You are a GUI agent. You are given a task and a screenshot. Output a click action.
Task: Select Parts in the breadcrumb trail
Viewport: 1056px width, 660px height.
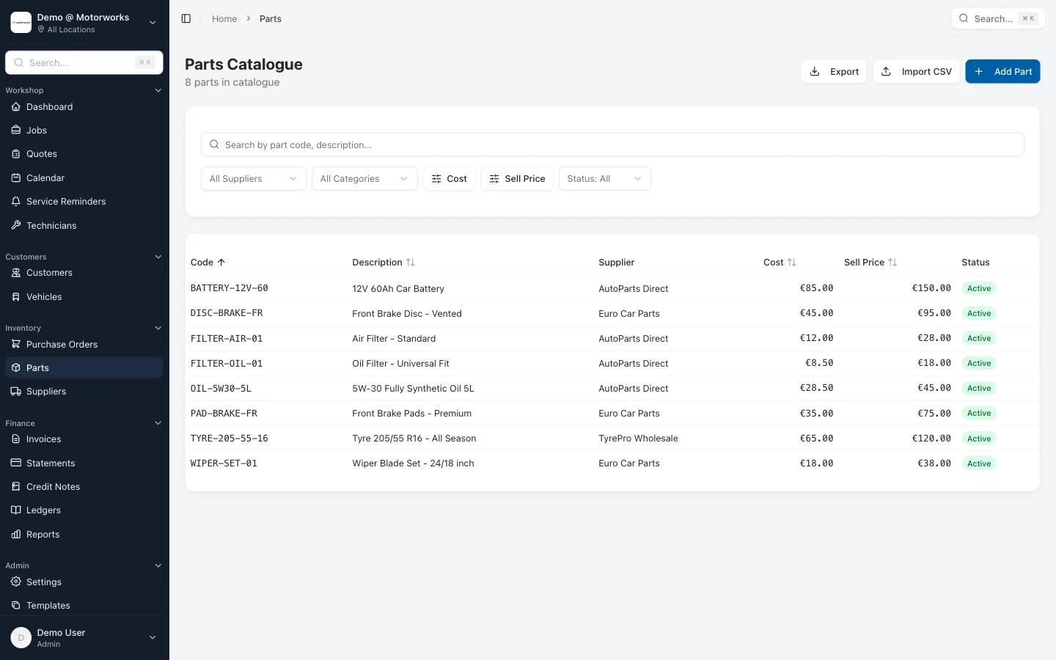[x=271, y=18]
